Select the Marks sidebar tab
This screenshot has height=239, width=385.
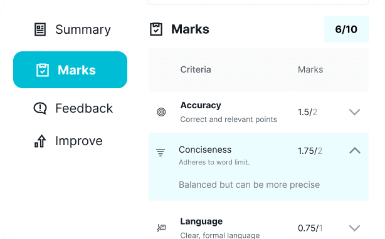click(x=70, y=70)
